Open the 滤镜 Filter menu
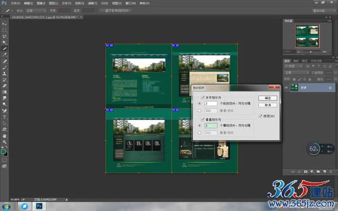Viewport: 338px width, 211px height. [x=92, y=3]
